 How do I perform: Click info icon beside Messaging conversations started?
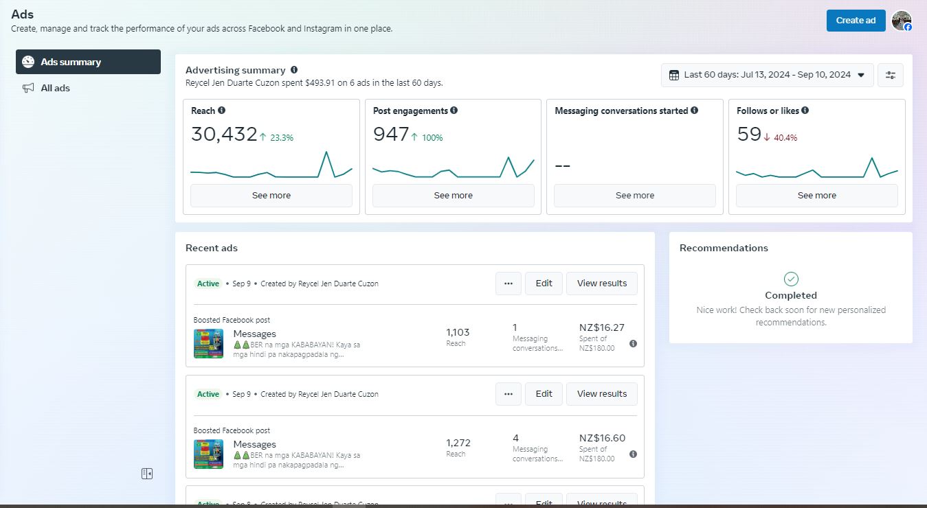(694, 111)
